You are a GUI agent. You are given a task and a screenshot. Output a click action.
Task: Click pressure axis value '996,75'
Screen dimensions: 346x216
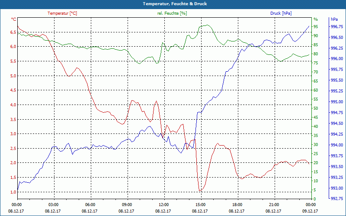click(x=337, y=27)
